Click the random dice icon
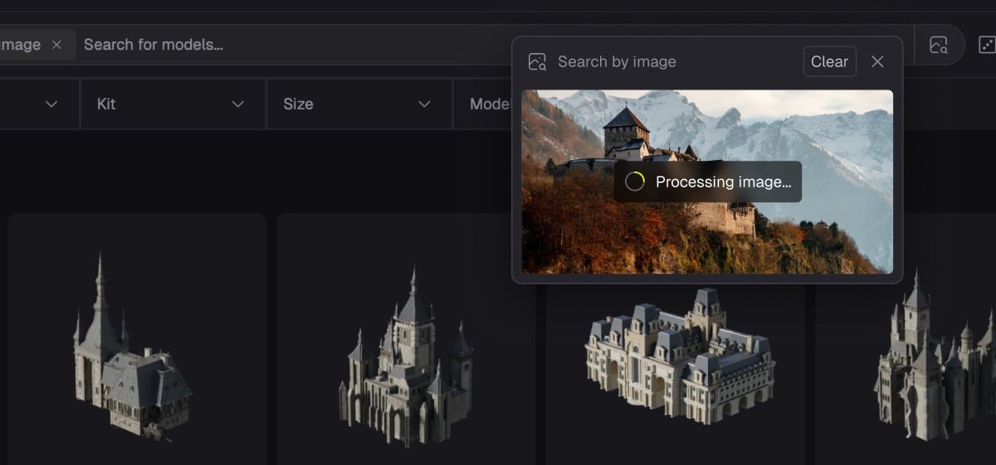Viewport: 996px width, 465px height. [x=986, y=45]
